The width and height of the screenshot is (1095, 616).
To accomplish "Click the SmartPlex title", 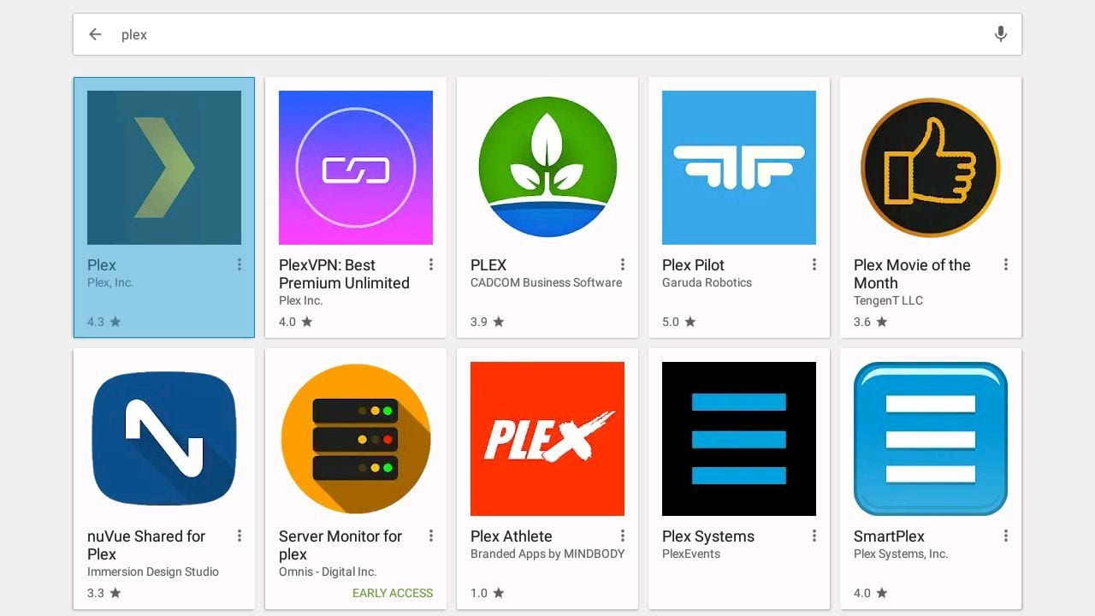I will (x=889, y=536).
